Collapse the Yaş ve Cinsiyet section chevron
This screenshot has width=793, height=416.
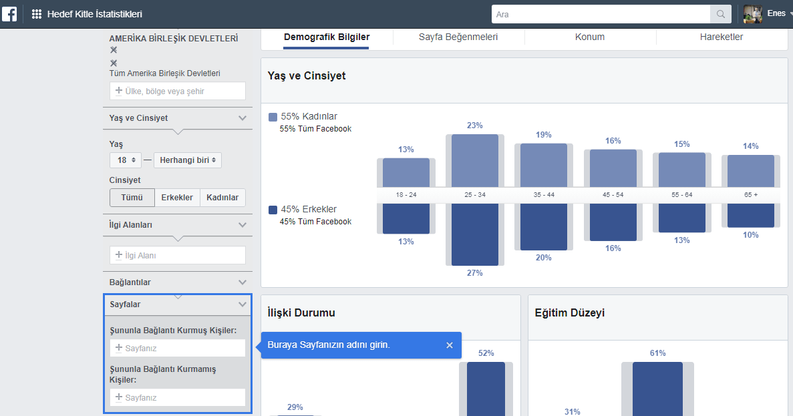pyautogui.click(x=243, y=118)
